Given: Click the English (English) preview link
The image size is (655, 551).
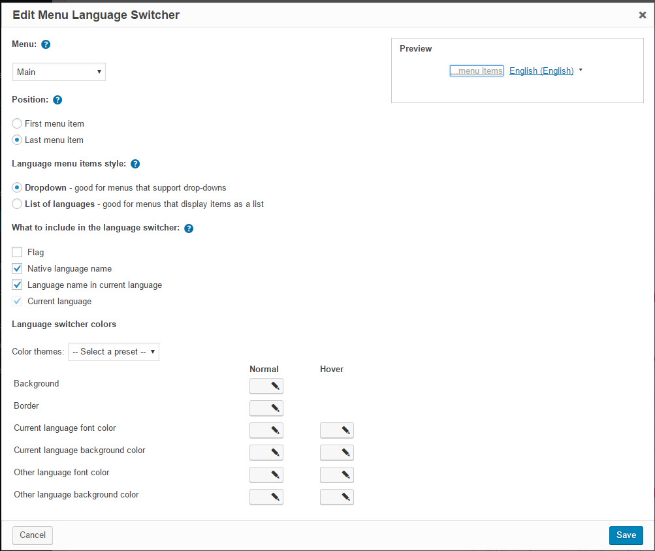Looking at the screenshot, I should pyautogui.click(x=541, y=71).
